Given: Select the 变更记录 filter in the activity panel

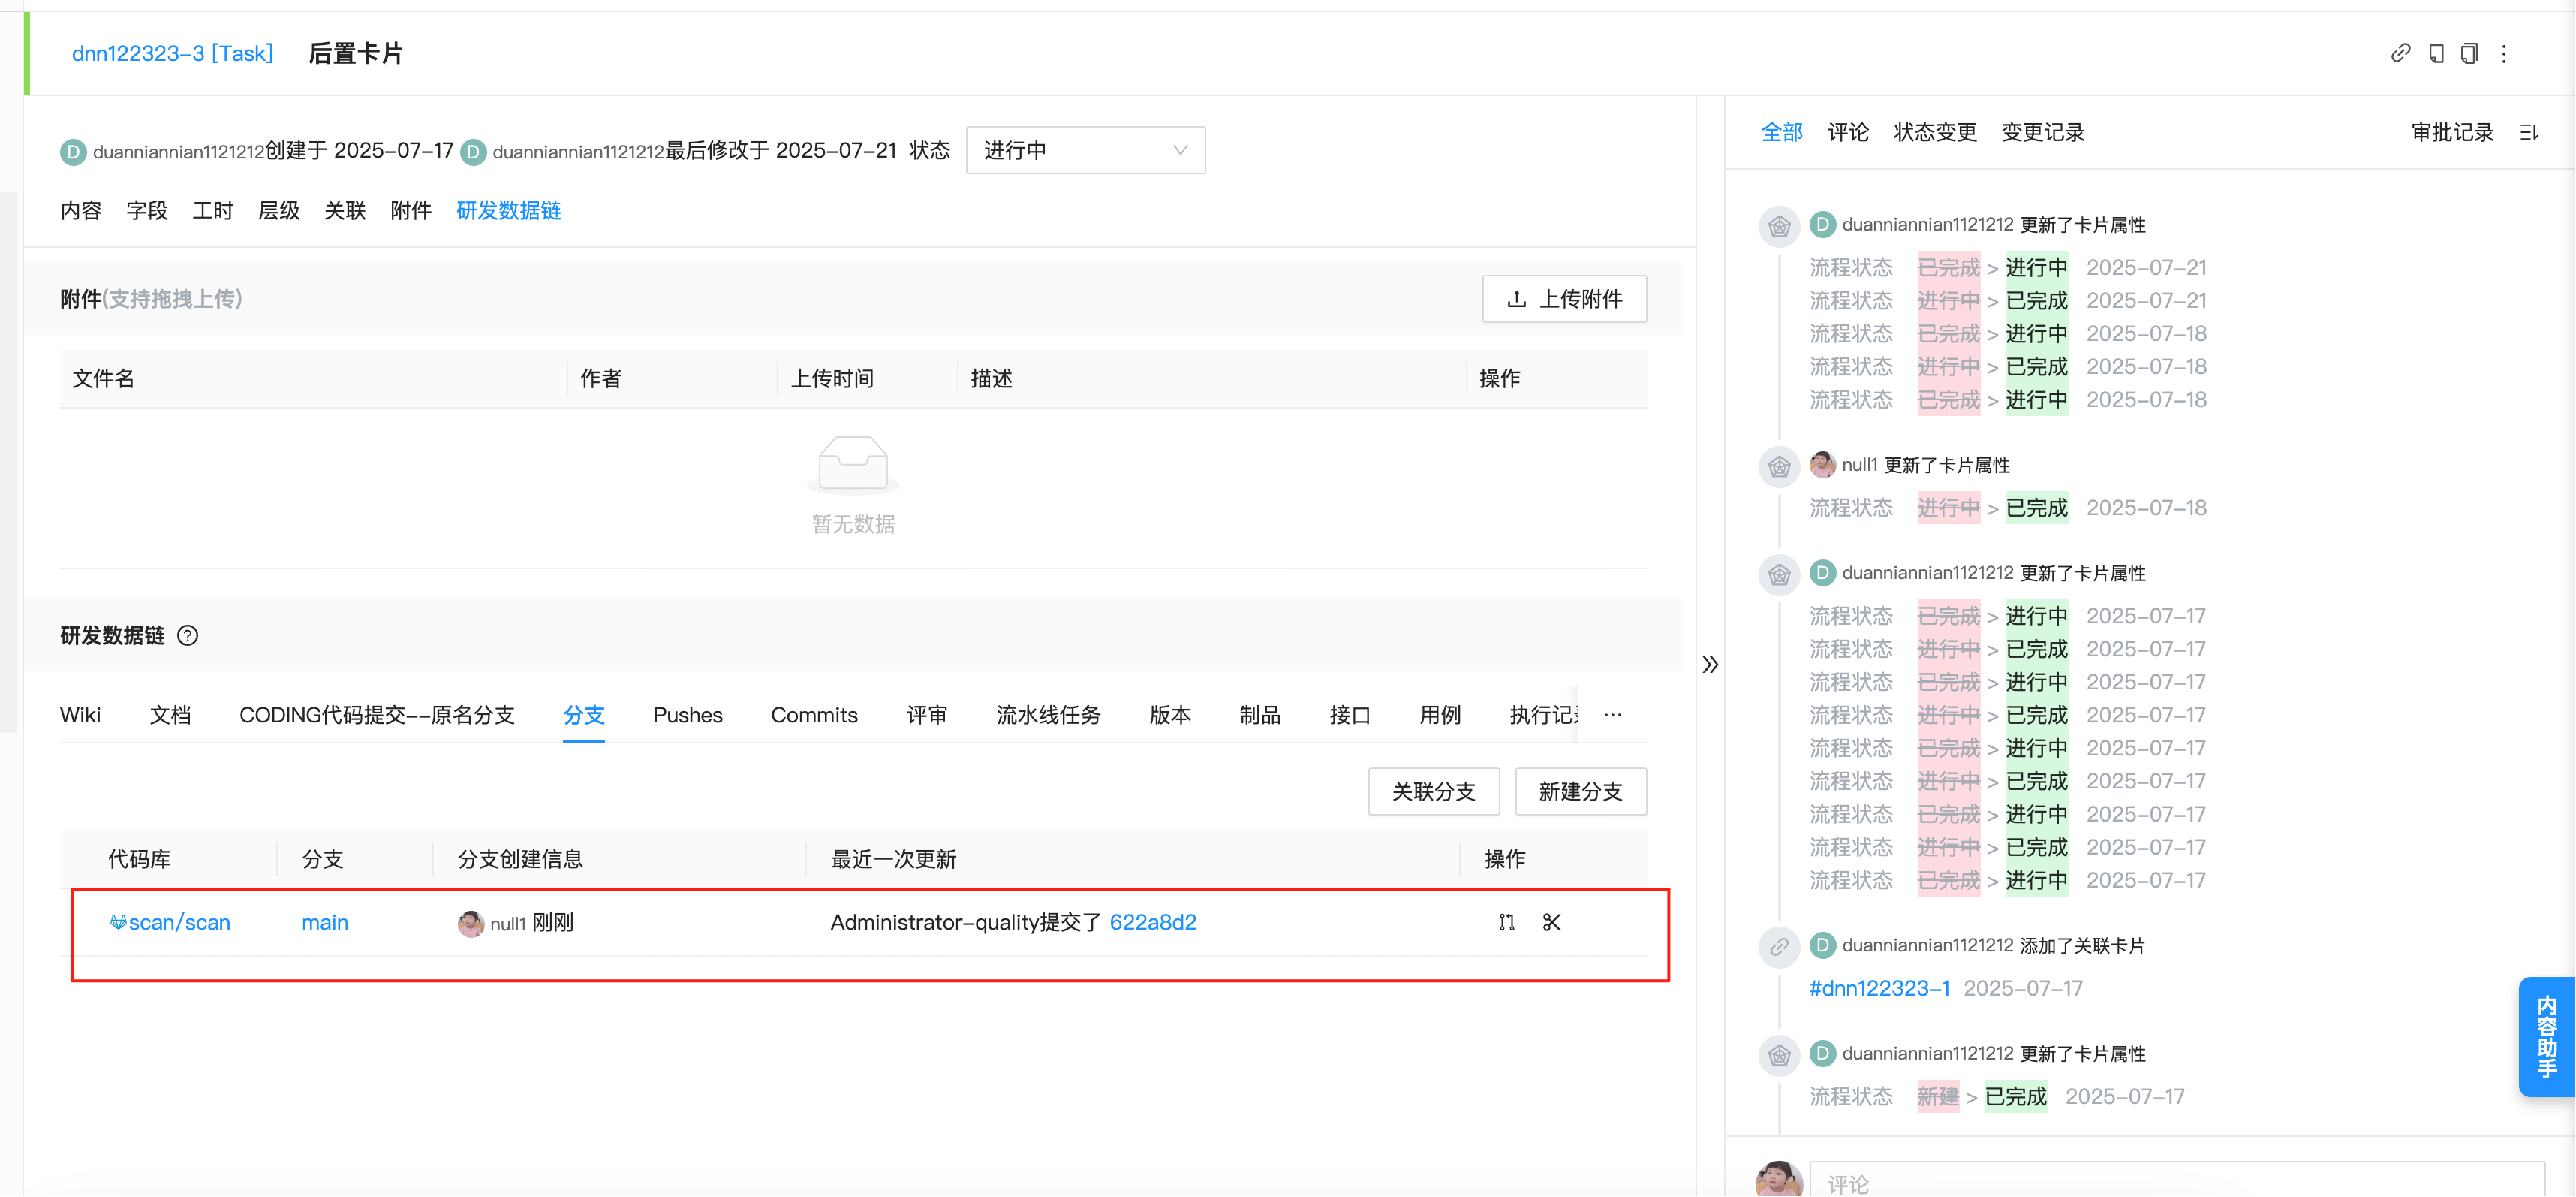Looking at the screenshot, I should tap(2043, 131).
